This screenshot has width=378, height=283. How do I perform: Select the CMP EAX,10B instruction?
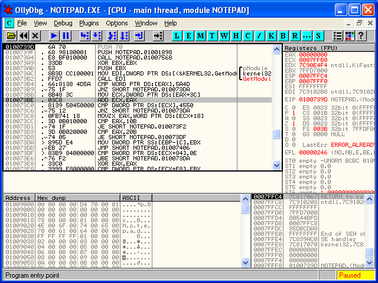tap(117, 121)
